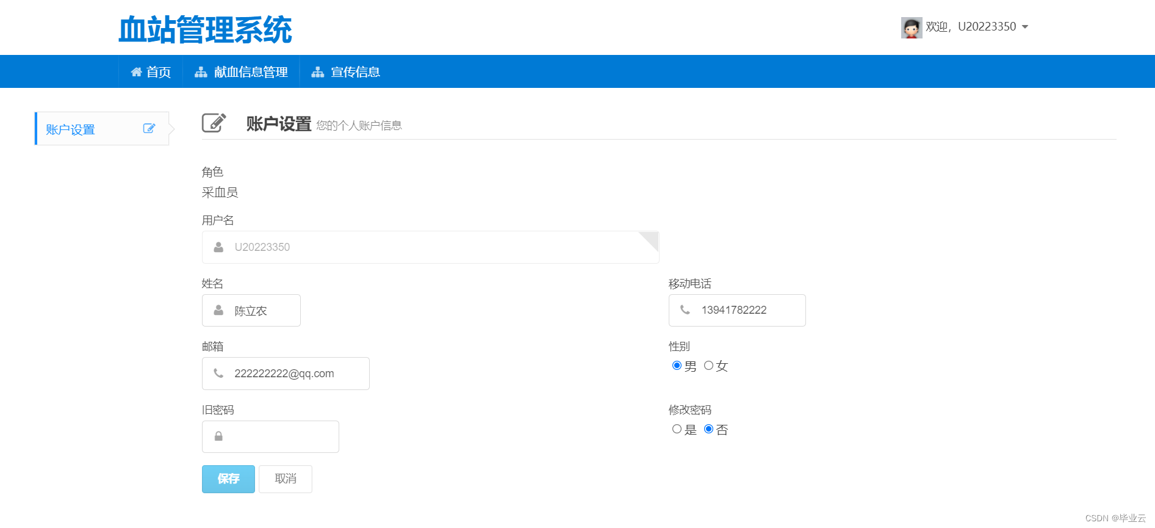Focus the 邮箱 input field
Screen dimensions: 1155x528
point(286,374)
